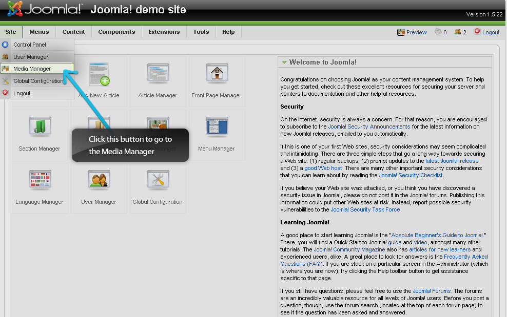The image size is (507, 317).
Task: Choose Media Manager in Site dropdown
Action: coord(37,69)
